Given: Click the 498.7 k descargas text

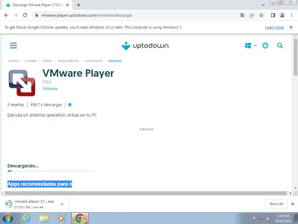Looking at the screenshot, I should (46, 105).
